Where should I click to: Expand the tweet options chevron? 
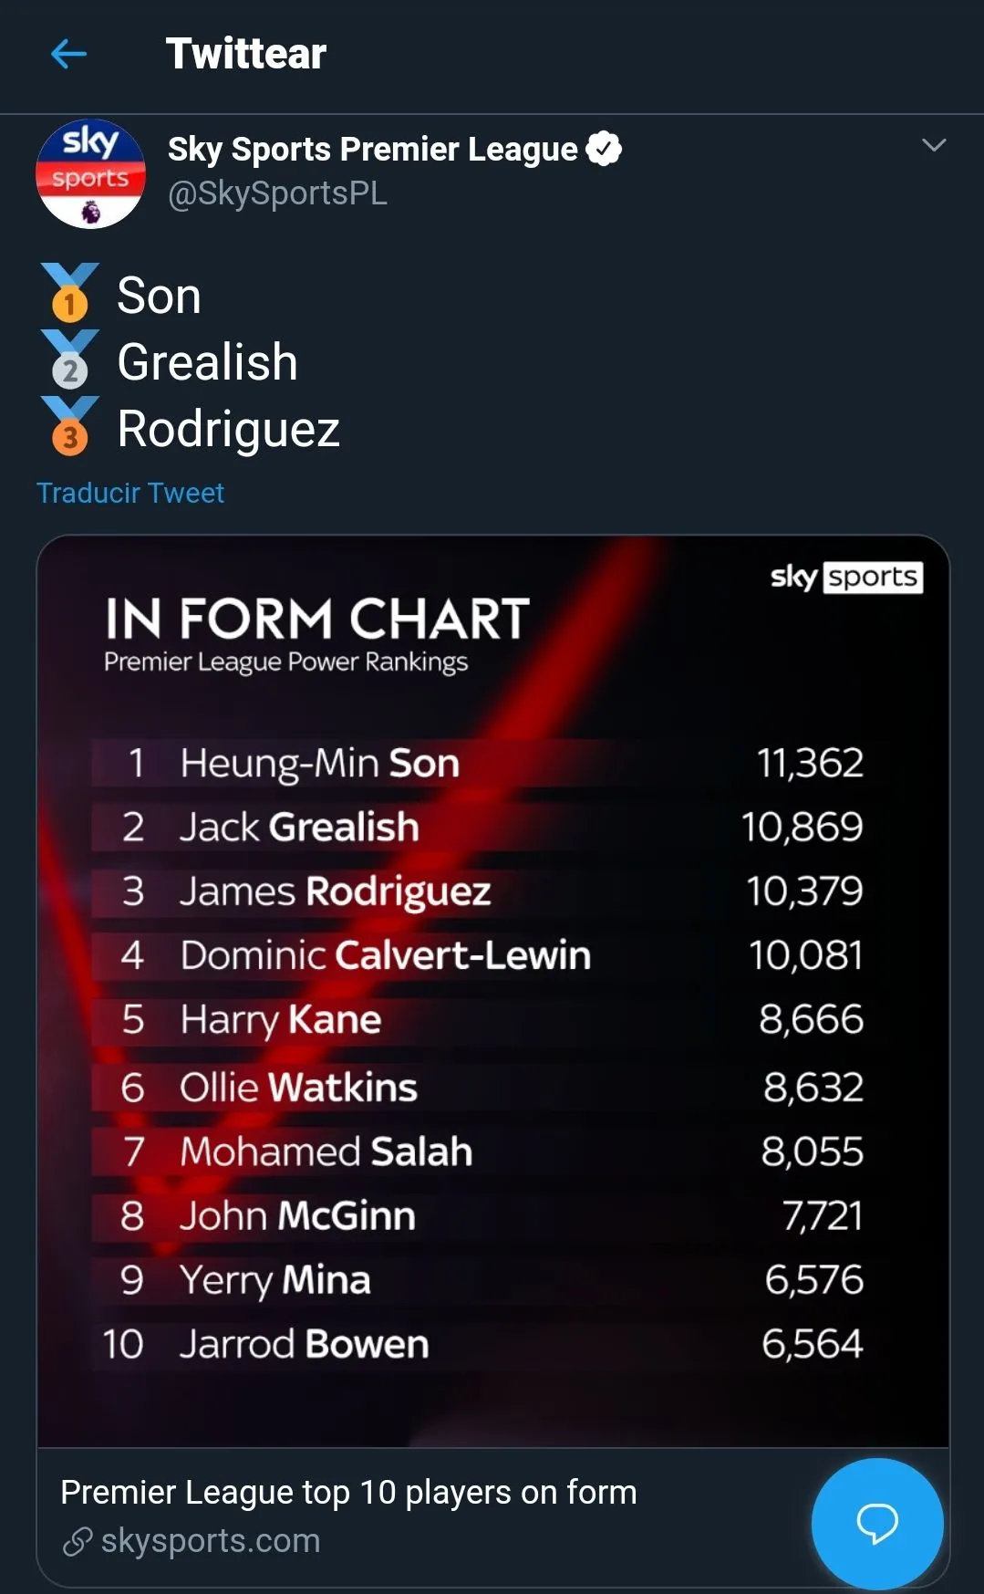(934, 145)
